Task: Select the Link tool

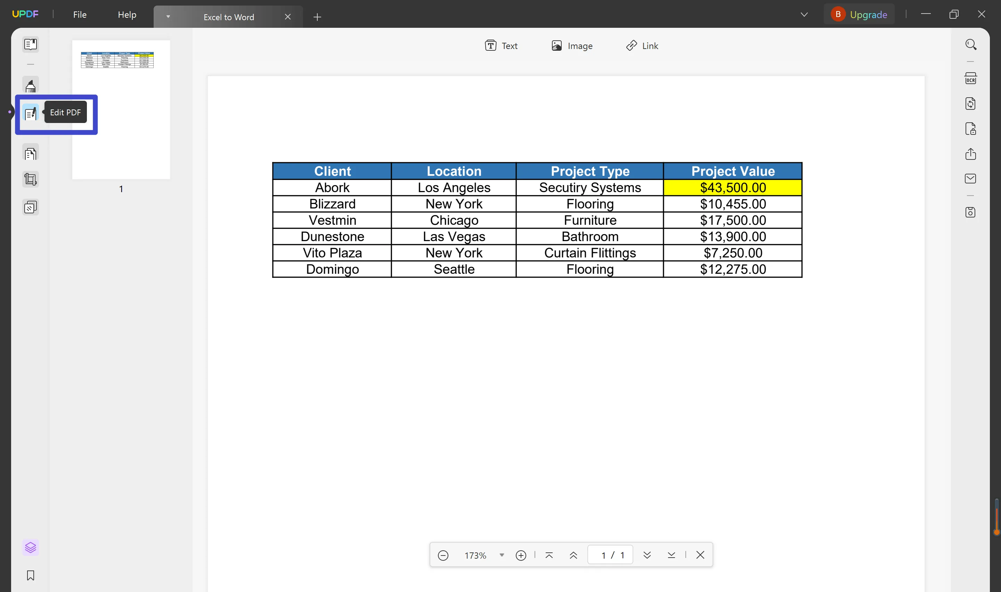Action: tap(642, 46)
